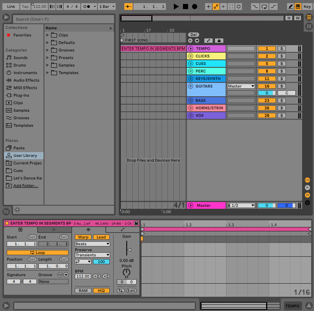Toggle the Lock Envelopes icon
The image size is (314, 311).
pos(219,41)
